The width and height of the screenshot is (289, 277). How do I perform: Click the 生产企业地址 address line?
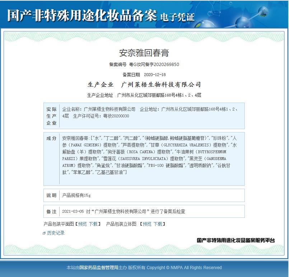coord(144,95)
